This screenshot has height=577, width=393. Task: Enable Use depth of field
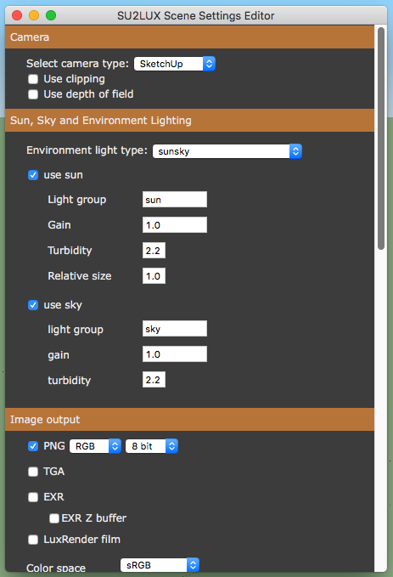(x=33, y=94)
